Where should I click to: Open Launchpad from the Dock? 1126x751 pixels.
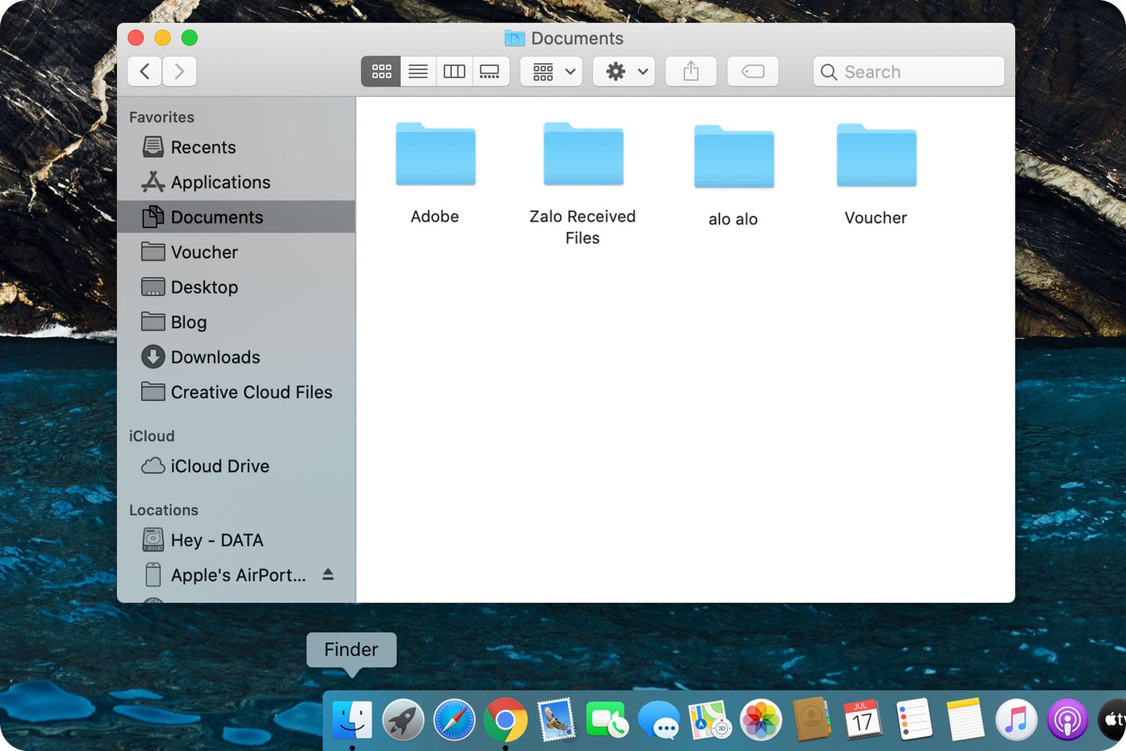click(x=403, y=719)
